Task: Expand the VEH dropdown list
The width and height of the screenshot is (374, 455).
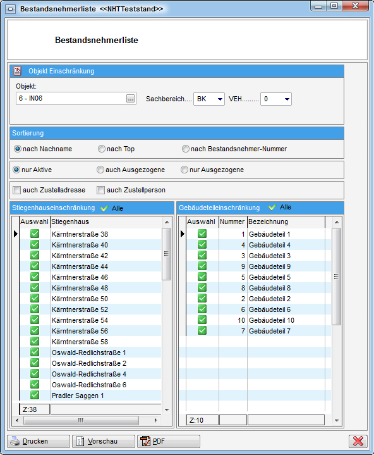Action: pyautogui.click(x=287, y=99)
